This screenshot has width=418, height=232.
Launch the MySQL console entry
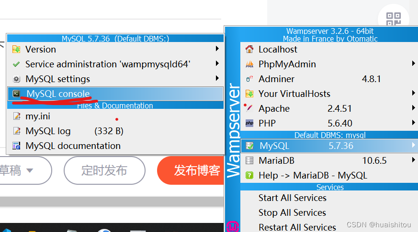coord(115,94)
